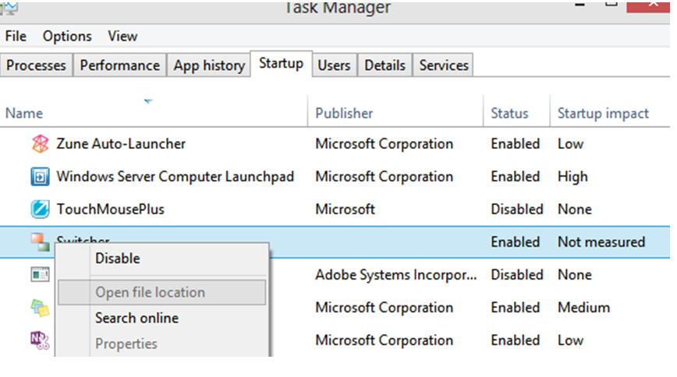This screenshot has width=677, height=377.
Task: Switch to the Users tab
Action: (x=334, y=65)
